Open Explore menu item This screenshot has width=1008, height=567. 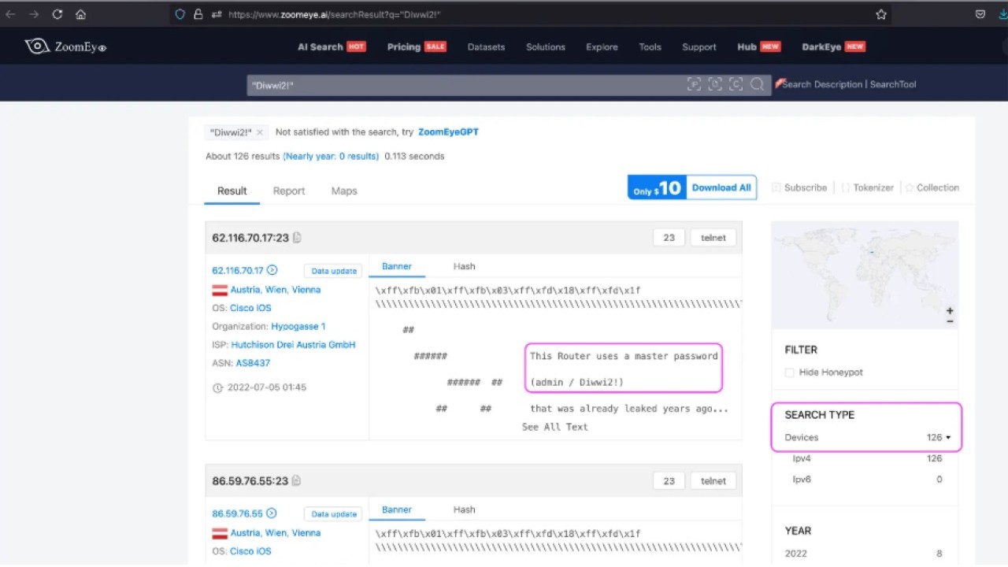point(602,47)
